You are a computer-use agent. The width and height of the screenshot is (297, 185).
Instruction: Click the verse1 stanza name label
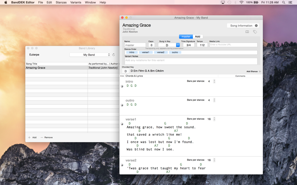tap(131, 119)
